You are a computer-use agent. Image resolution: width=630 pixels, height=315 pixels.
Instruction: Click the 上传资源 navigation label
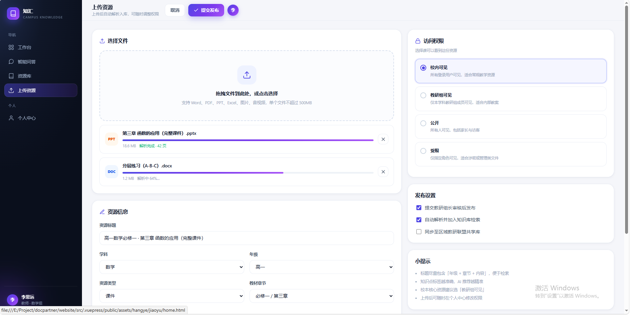click(x=27, y=90)
